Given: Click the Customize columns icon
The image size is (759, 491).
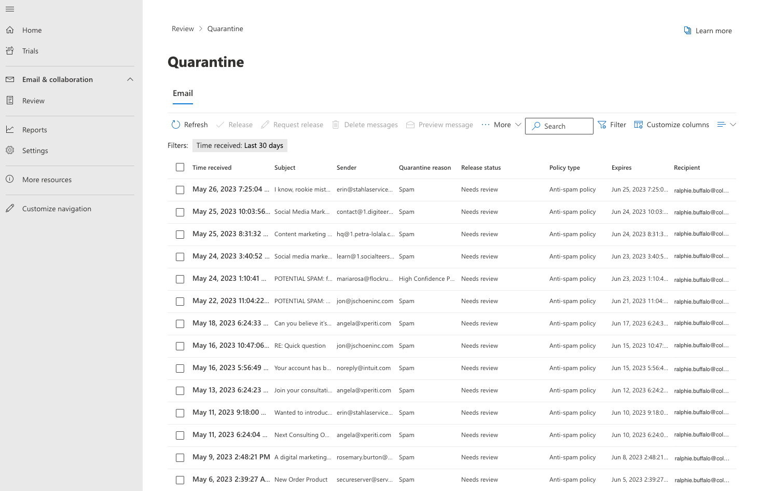Looking at the screenshot, I should [x=638, y=125].
